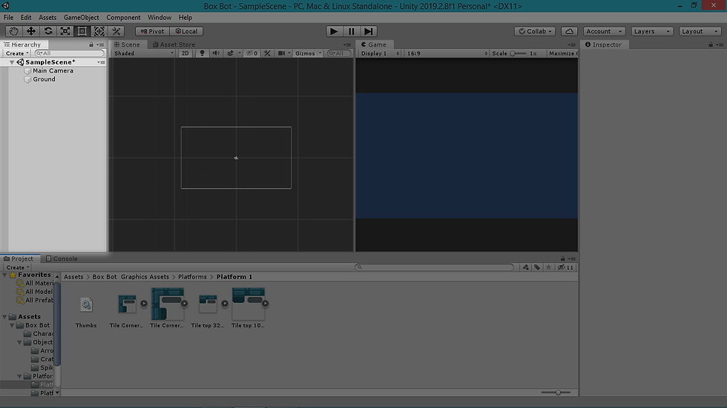Toggle scene audio speaker icon

(216, 53)
